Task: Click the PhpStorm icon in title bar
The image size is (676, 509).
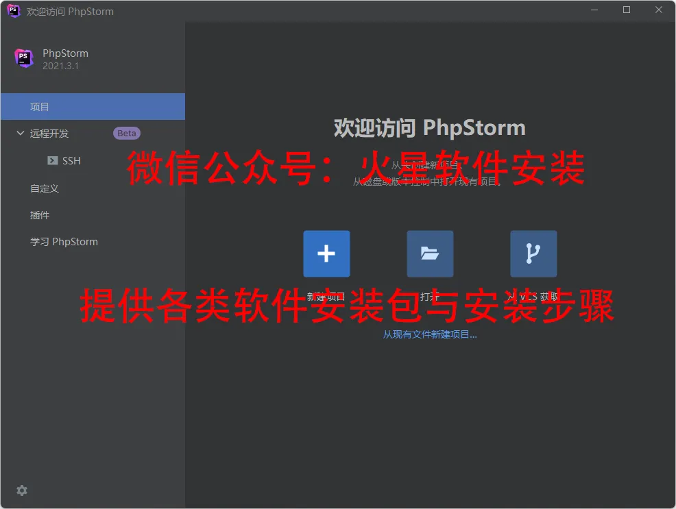Action: click(x=13, y=11)
